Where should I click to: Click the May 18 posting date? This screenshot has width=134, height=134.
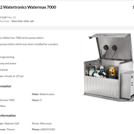click(11, 17)
